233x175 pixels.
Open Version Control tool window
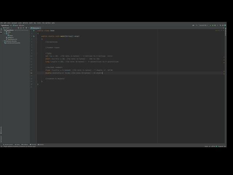8,144
